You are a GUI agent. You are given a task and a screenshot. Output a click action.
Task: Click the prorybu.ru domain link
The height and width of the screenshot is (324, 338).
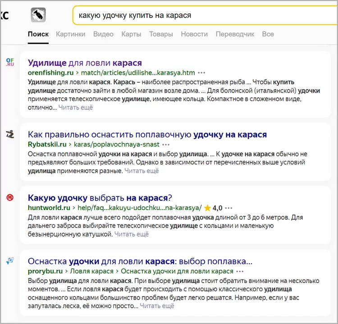(x=45, y=271)
